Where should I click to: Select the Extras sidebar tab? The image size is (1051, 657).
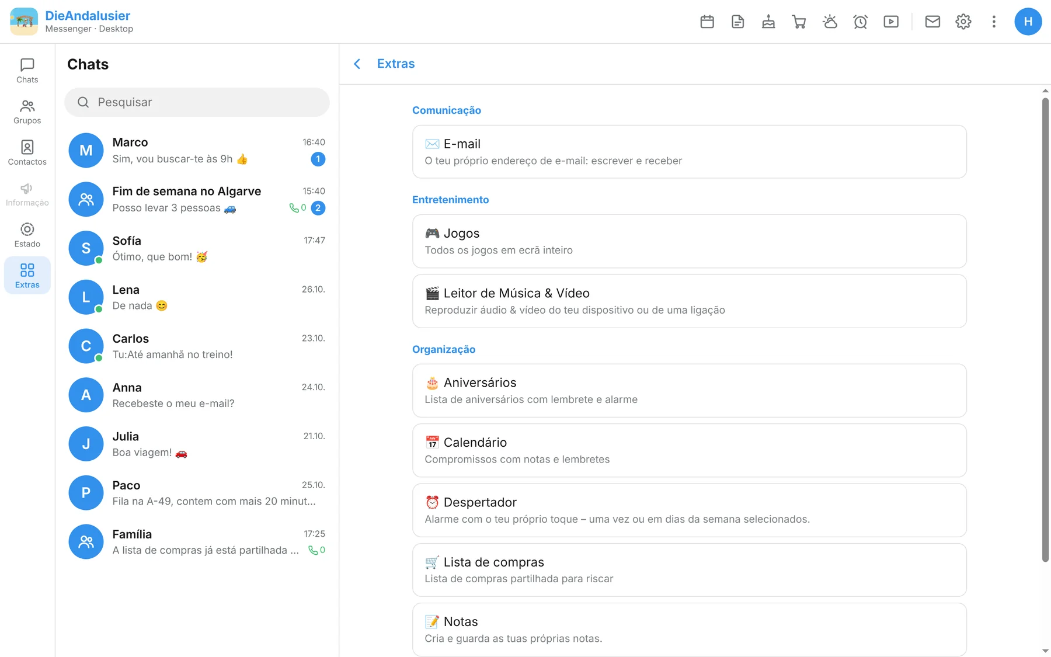point(27,276)
